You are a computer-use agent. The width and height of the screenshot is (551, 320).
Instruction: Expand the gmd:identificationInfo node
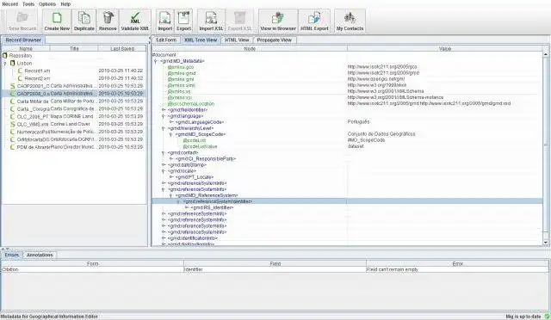click(x=164, y=238)
